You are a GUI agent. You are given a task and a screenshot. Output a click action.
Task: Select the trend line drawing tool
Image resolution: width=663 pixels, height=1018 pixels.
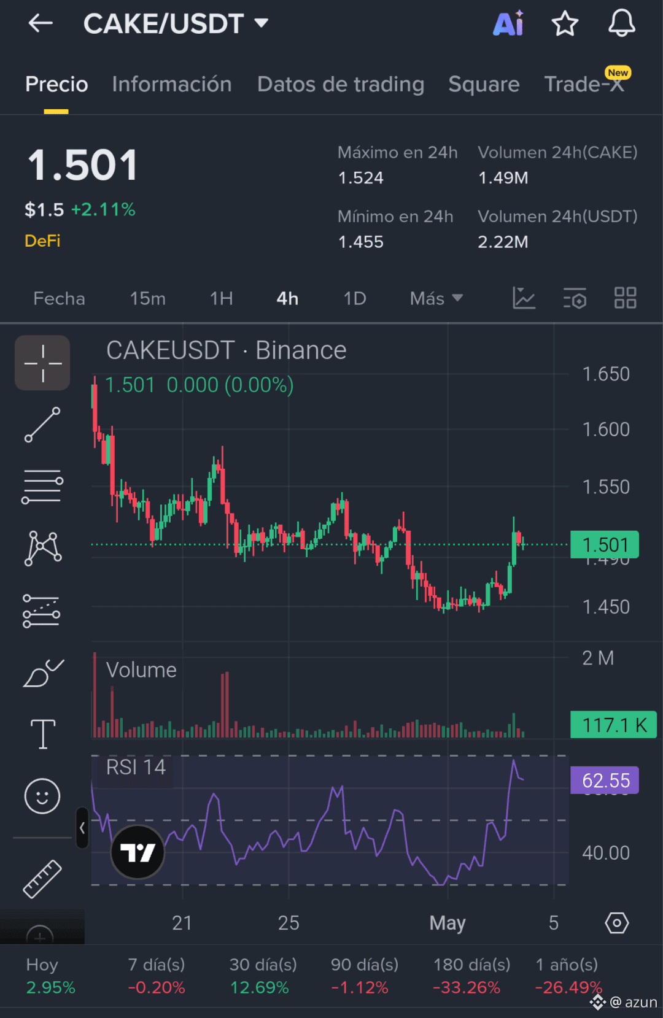pos(42,425)
